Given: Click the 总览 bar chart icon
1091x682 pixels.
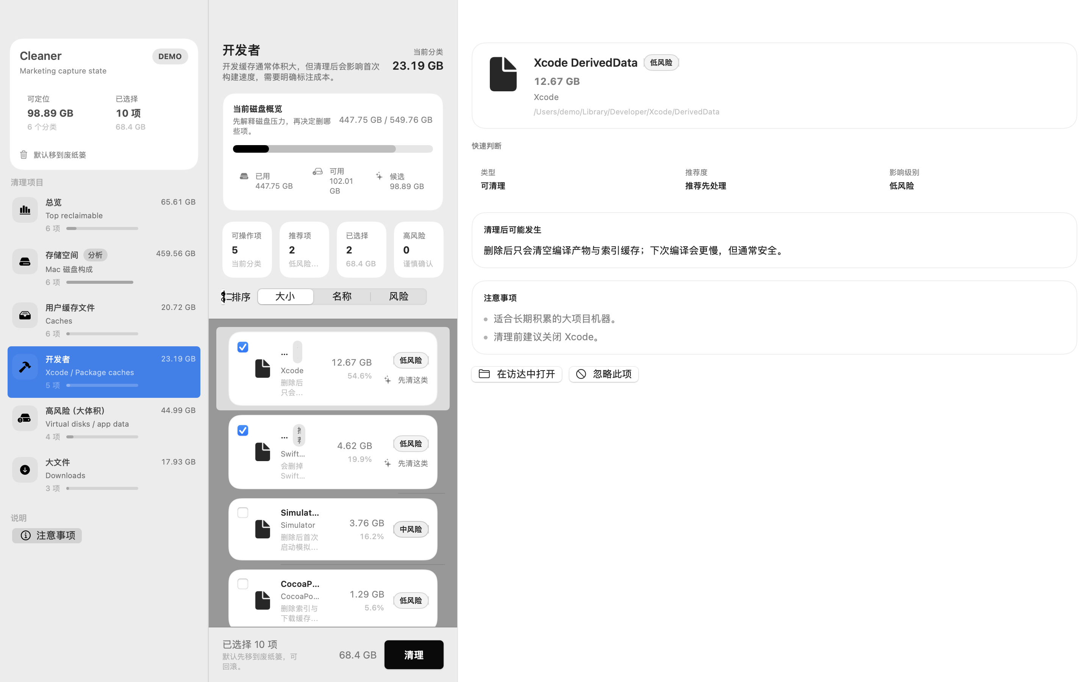Looking at the screenshot, I should click(25, 210).
